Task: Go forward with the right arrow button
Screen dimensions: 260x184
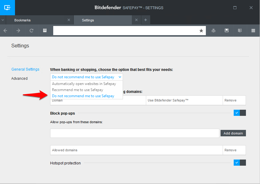Action: pos(18,31)
